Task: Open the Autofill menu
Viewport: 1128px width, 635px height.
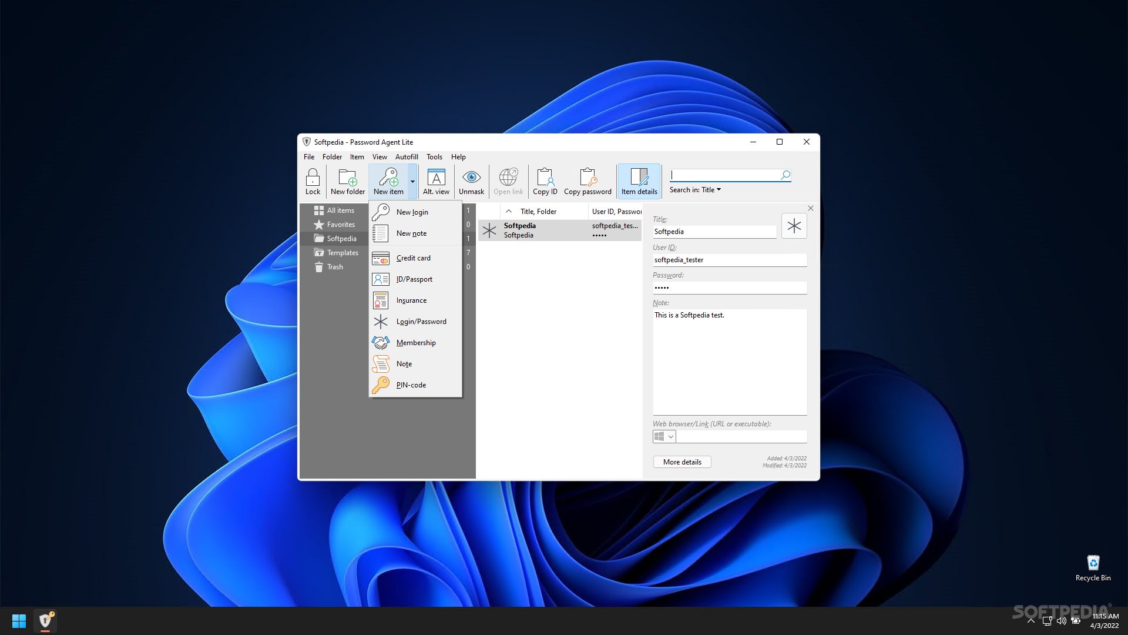Action: point(407,157)
